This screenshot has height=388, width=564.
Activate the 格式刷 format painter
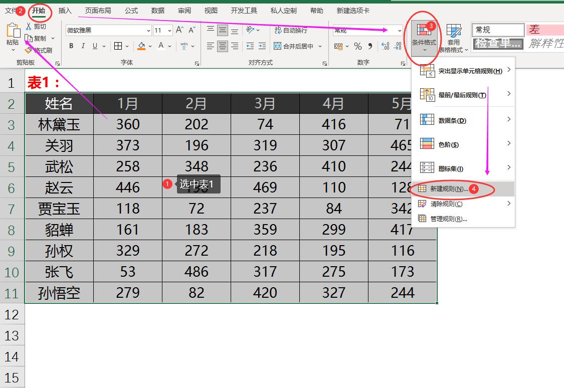(39, 50)
